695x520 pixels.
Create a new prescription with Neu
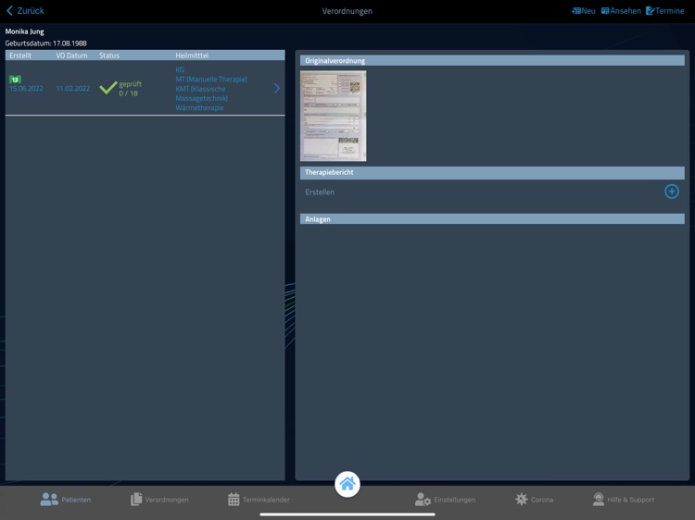pyautogui.click(x=583, y=10)
